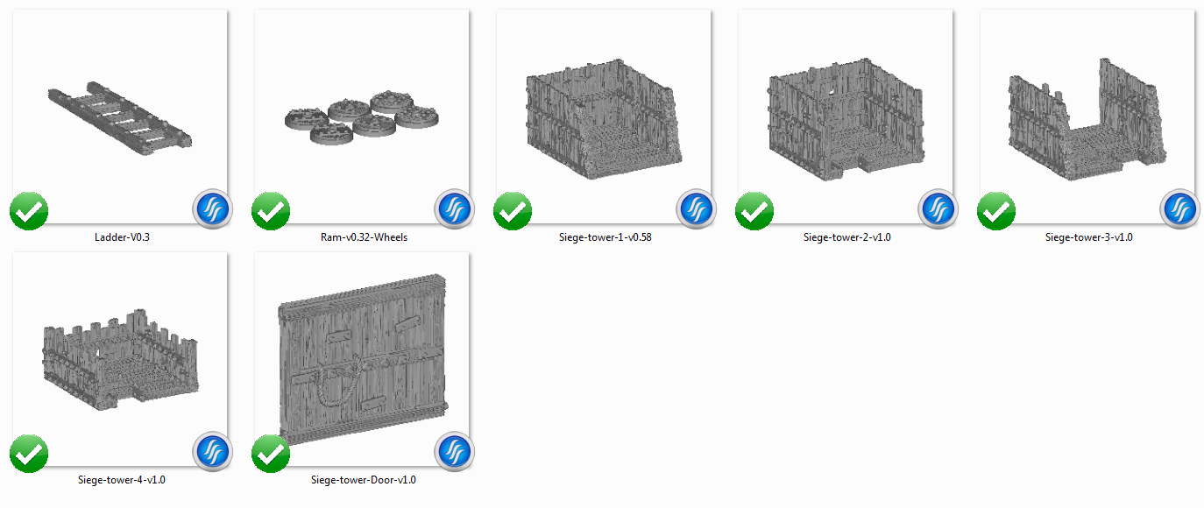
Task: Click green checkmark badge on Siege-tower-1-v0.58
Action: coord(513,211)
